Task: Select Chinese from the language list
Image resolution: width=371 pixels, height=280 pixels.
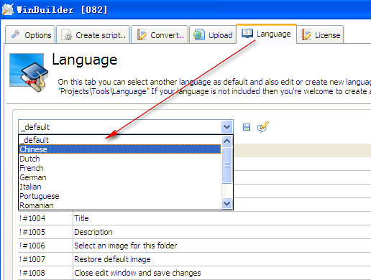Action: [x=119, y=149]
